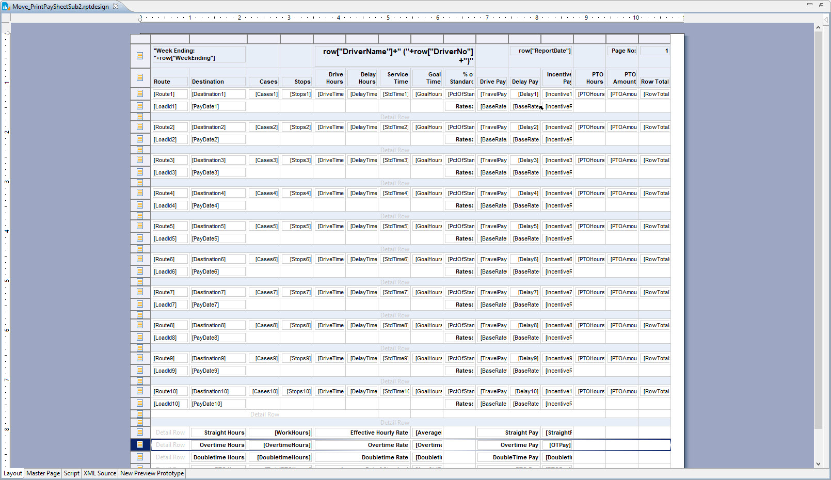
Task: Select the row icon beside [LoadId9]
Action: pos(140,370)
